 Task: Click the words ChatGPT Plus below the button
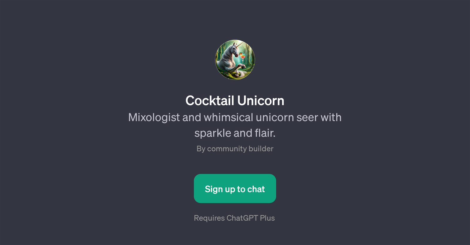[251, 218]
